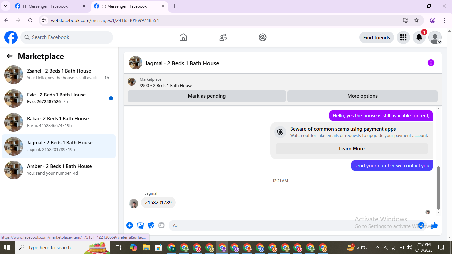The height and width of the screenshot is (254, 452).
Task: Open the Chrome three-dot menu
Action: pyautogui.click(x=445, y=20)
